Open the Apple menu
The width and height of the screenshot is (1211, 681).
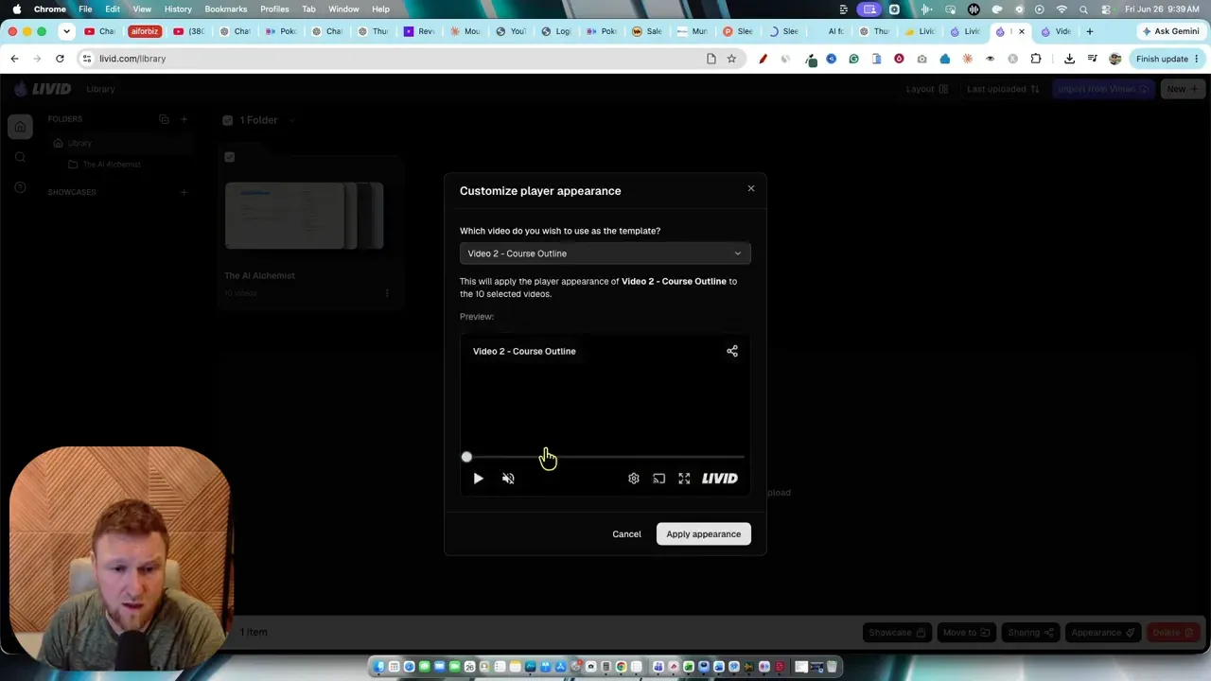[x=16, y=9]
